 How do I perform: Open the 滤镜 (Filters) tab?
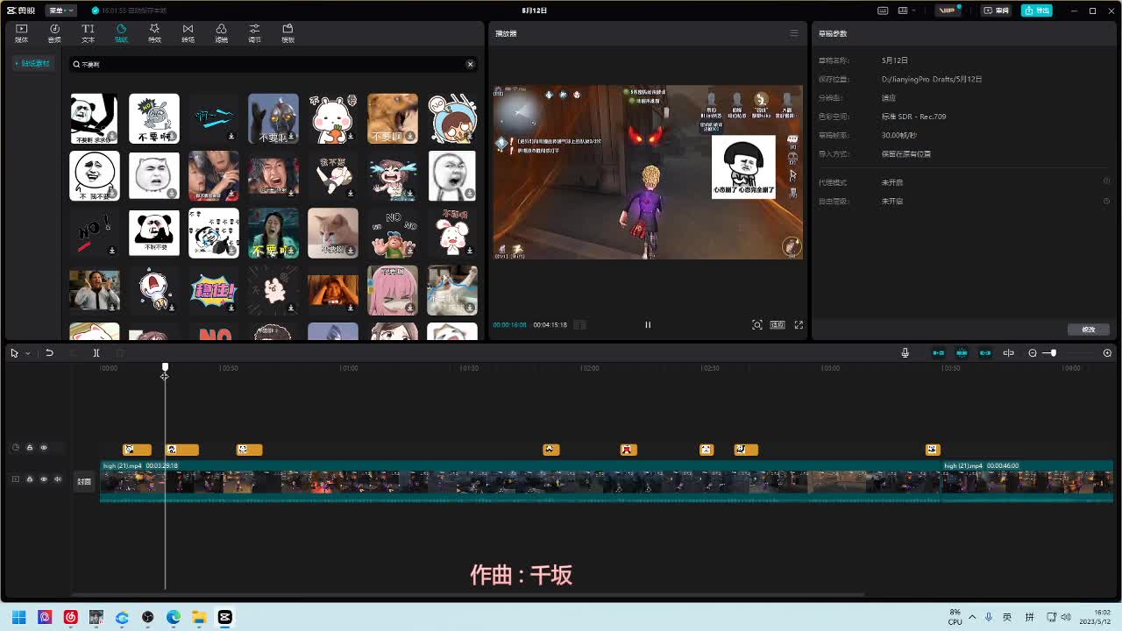click(x=221, y=33)
